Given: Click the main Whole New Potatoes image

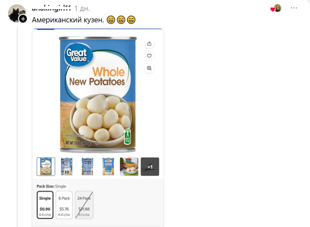Looking at the screenshot, I should [98, 95].
